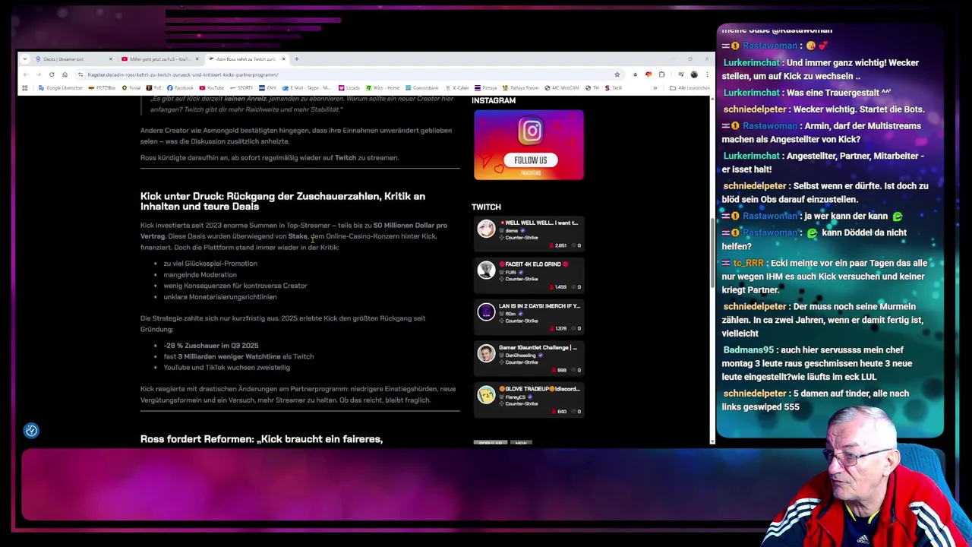Expand the hidden bookmarks overflow chevron
This screenshot has height=547, width=972.
click(x=655, y=88)
